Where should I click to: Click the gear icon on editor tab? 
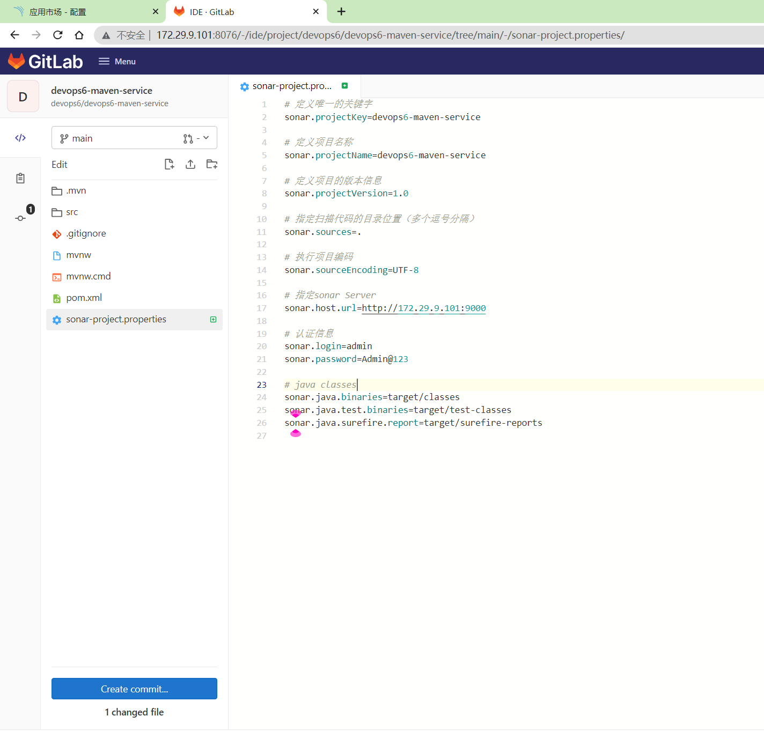[245, 86]
